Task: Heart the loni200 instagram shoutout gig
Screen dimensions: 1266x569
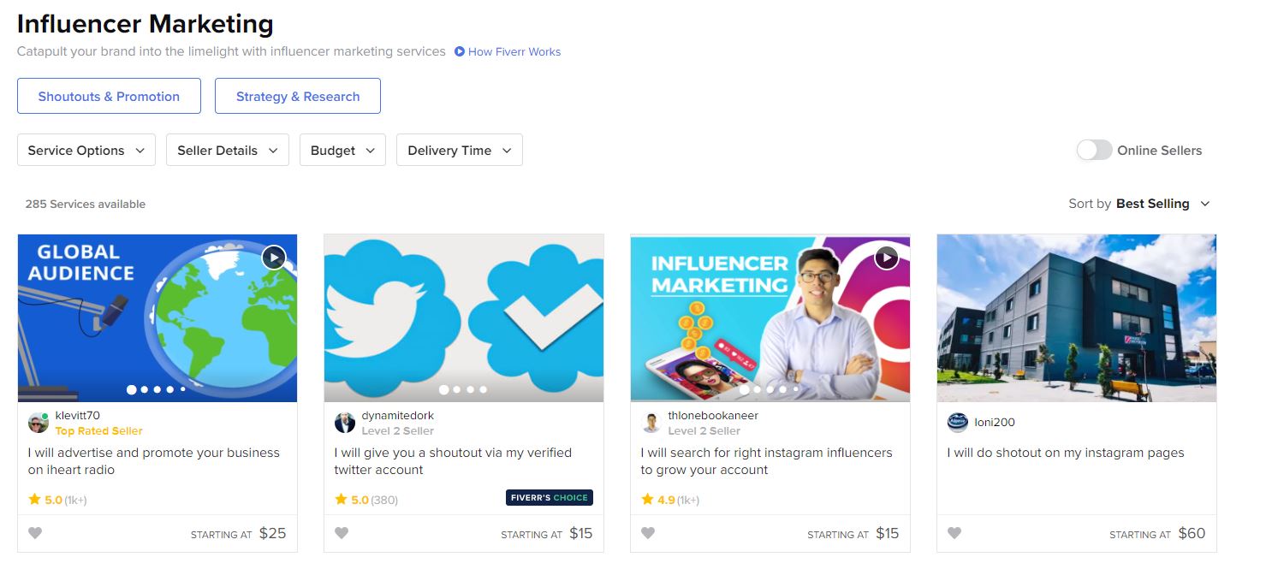Action: pos(954,533)
